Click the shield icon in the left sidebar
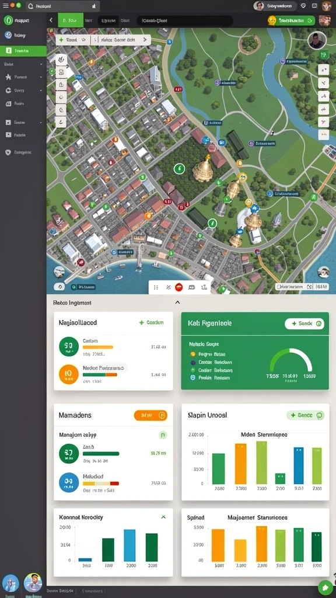336x598 pixels. point(8,152)
